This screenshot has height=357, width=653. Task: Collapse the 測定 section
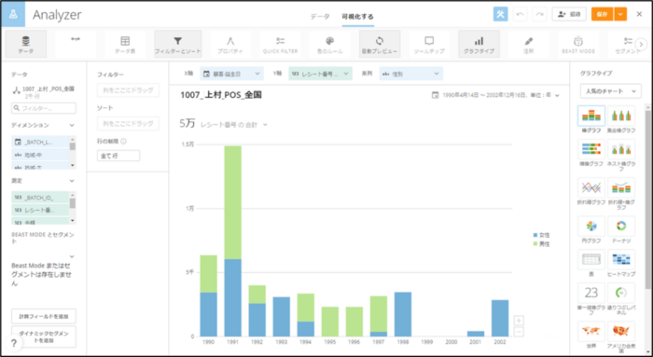(72, 181)
